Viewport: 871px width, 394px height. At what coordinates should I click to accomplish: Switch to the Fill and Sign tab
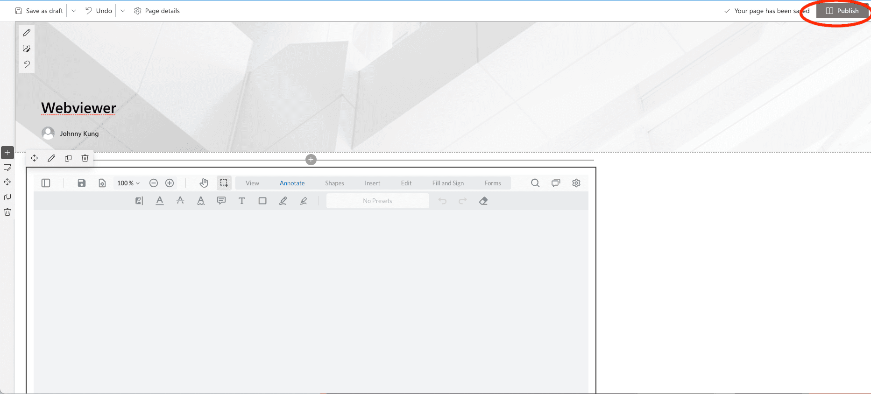448,183
